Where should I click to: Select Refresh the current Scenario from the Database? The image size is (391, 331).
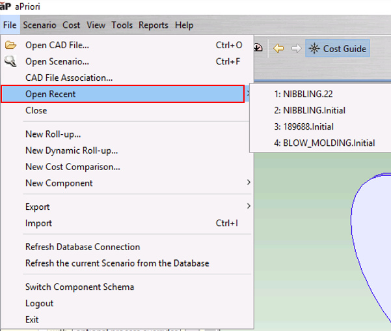tap(127, 263)
